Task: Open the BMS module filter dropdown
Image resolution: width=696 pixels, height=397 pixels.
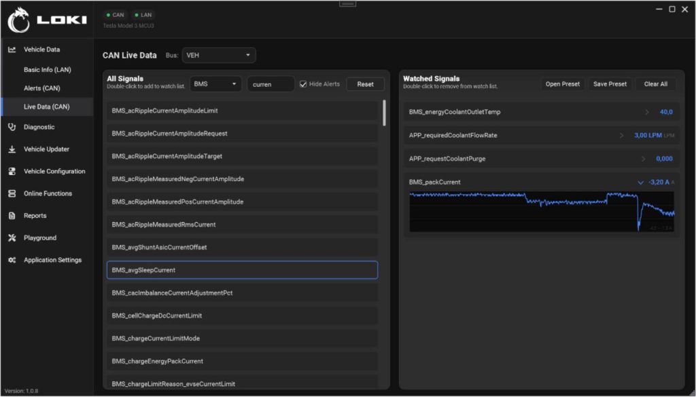Action: click(x=215, y=84)
